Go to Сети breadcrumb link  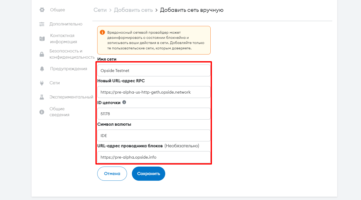click(x=100, y=10)
